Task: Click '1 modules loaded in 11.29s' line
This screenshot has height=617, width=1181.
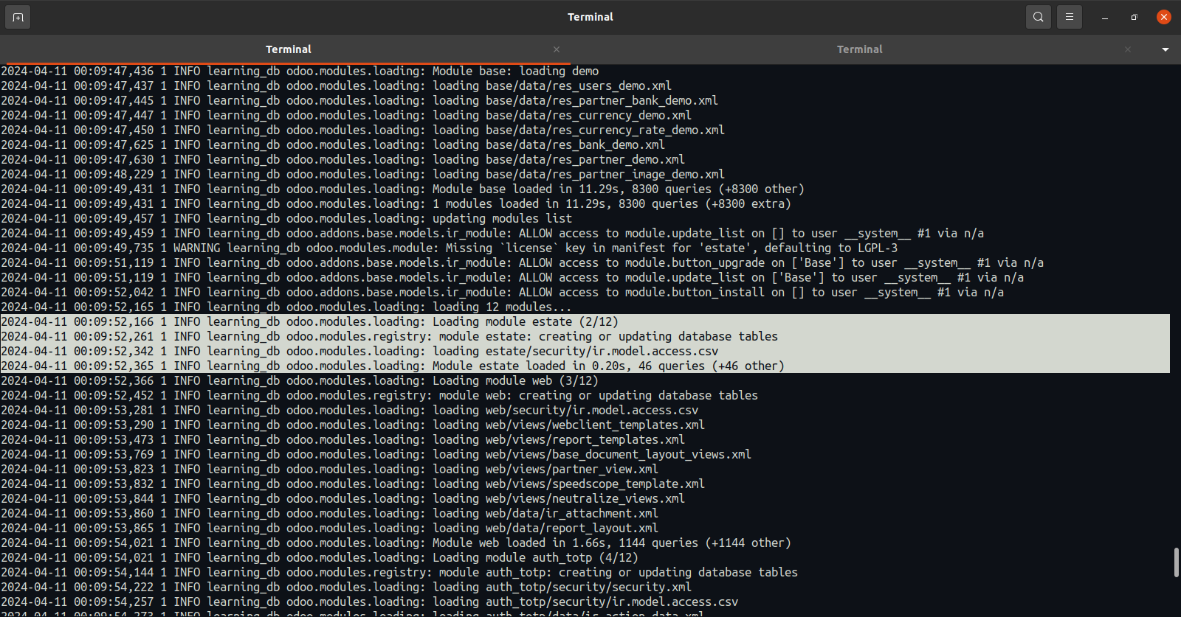Action: 396,204
